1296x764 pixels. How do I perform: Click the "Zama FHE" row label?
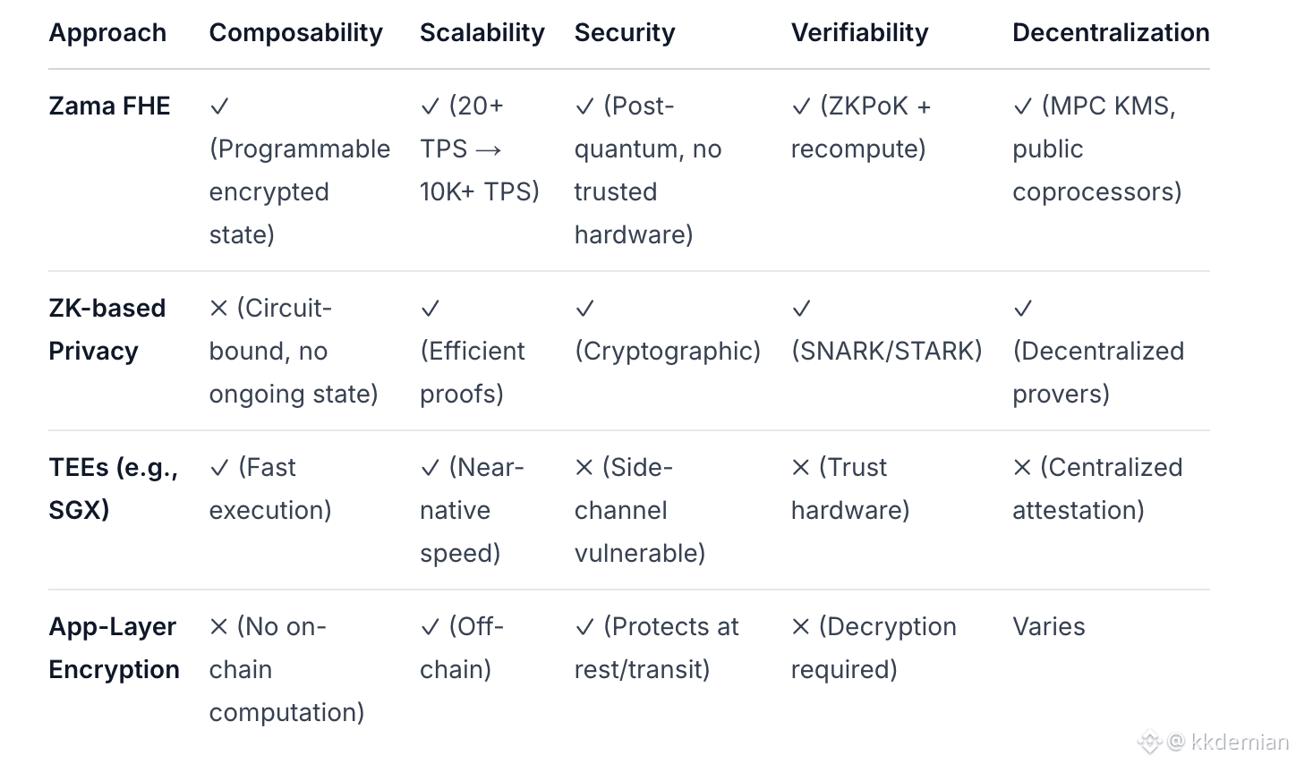(109, 106)
